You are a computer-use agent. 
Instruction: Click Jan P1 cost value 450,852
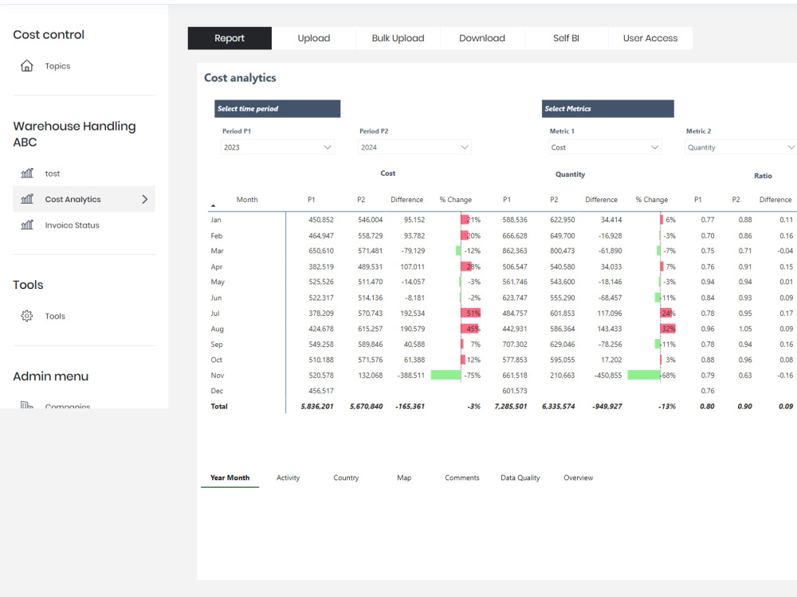point(321,220)
